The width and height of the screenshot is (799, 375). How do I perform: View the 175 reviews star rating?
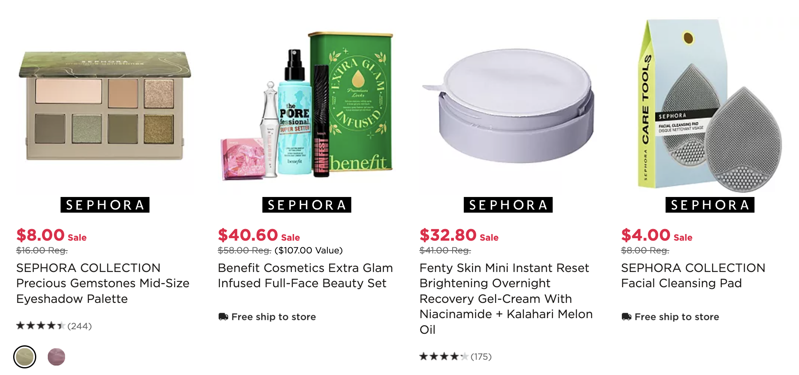(x=456, y=356)
